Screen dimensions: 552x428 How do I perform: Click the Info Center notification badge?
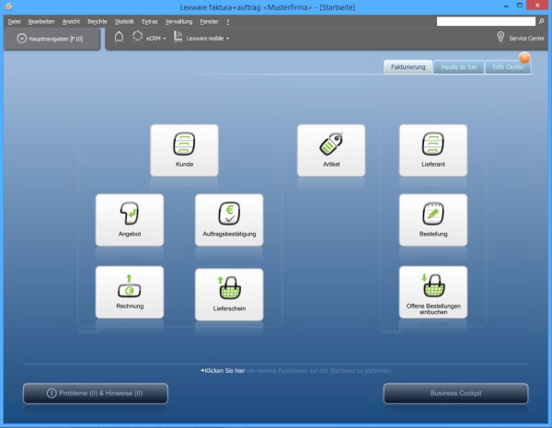[524, 57]
